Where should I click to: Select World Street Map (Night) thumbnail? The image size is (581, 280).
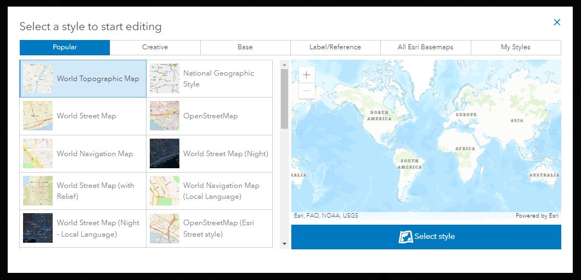pyautogui.click(x=165, y=153)
